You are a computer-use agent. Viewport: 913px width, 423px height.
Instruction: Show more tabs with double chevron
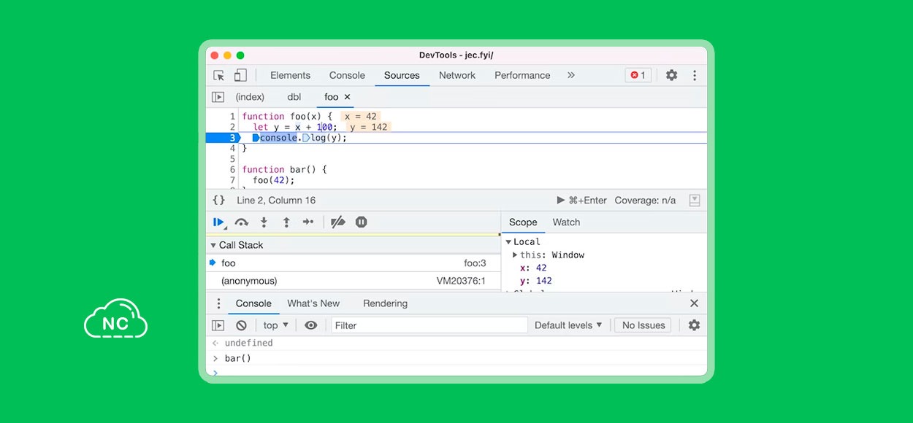pos(571,75)
